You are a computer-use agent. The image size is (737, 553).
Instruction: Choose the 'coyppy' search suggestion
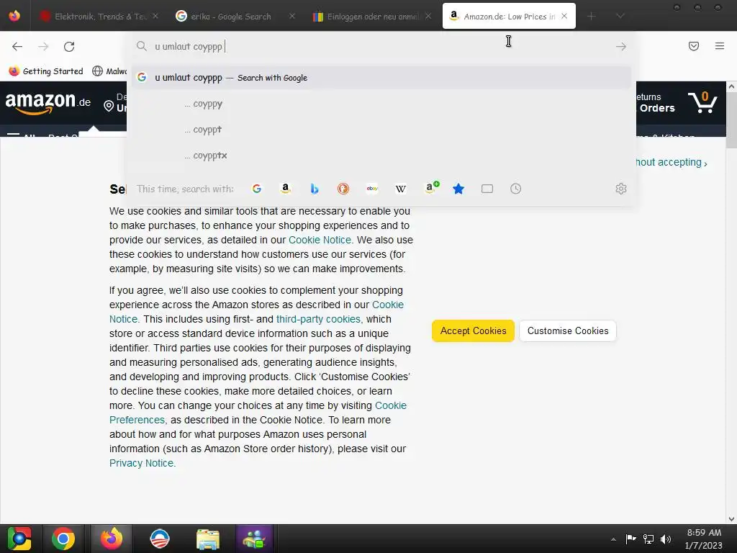tap(381, 104)
